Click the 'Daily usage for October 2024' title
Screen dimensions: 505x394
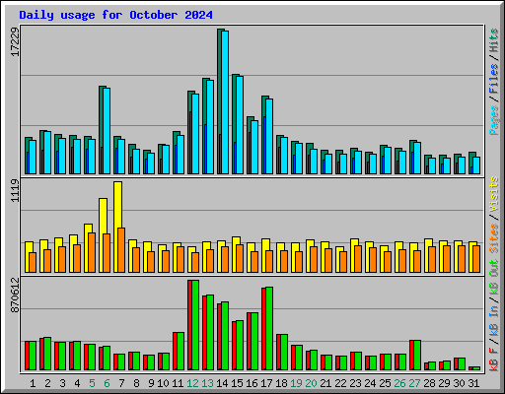tap(115, 15)
